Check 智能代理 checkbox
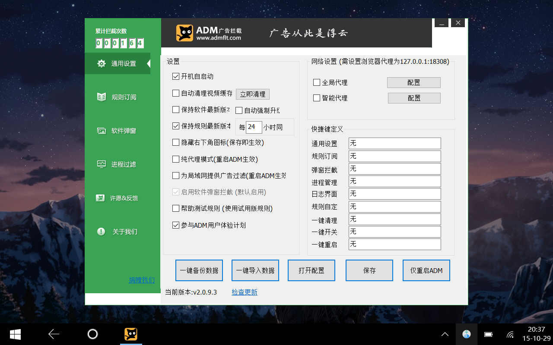553x345 pixels. click(317, 98)
